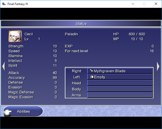
Task: Select the Left hand Empty slot
Action: pyautogui.click(x=120, y=77)
